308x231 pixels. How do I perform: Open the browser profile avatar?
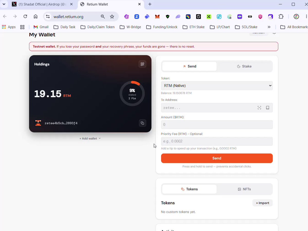pyautogui.click(x=296, y=17)
